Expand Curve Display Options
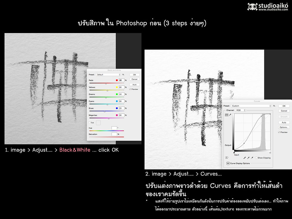 click(228, 163)
